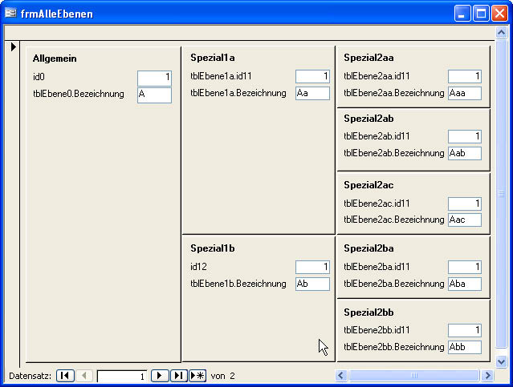Maximize the frmAlleEbenen window
This screenshot has height=387, width=513.
coord(482,13)
